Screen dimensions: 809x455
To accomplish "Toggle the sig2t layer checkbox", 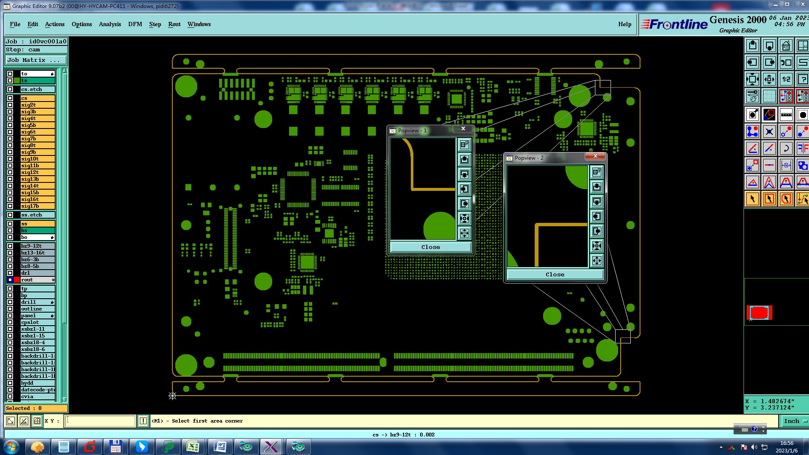I will (x=10, y=105).
